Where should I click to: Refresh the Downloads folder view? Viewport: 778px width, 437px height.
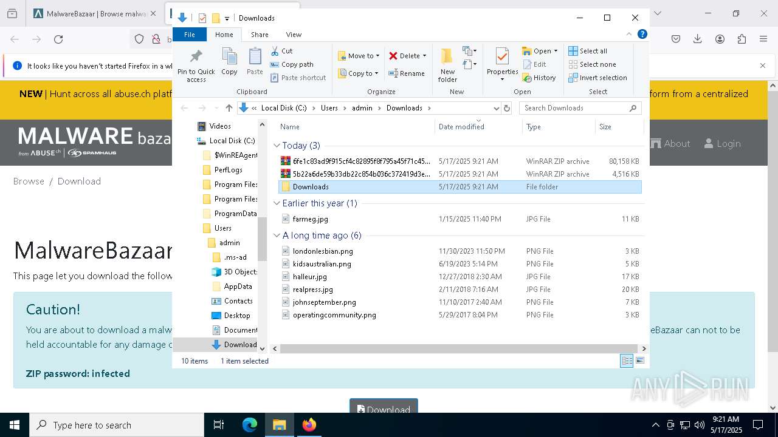point(507,108)
